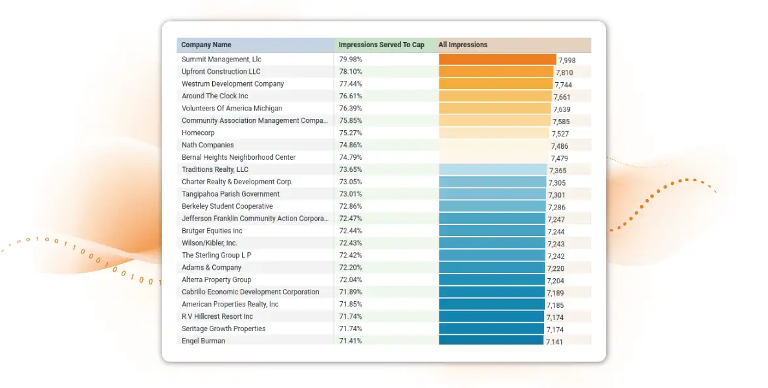The image size is (768, 388).
Task: Click the dark blue bar labeled 7,141
Action: (491, 340)
